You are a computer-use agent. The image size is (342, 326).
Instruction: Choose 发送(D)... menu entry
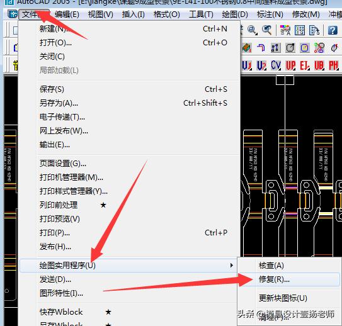pos(128,279)
